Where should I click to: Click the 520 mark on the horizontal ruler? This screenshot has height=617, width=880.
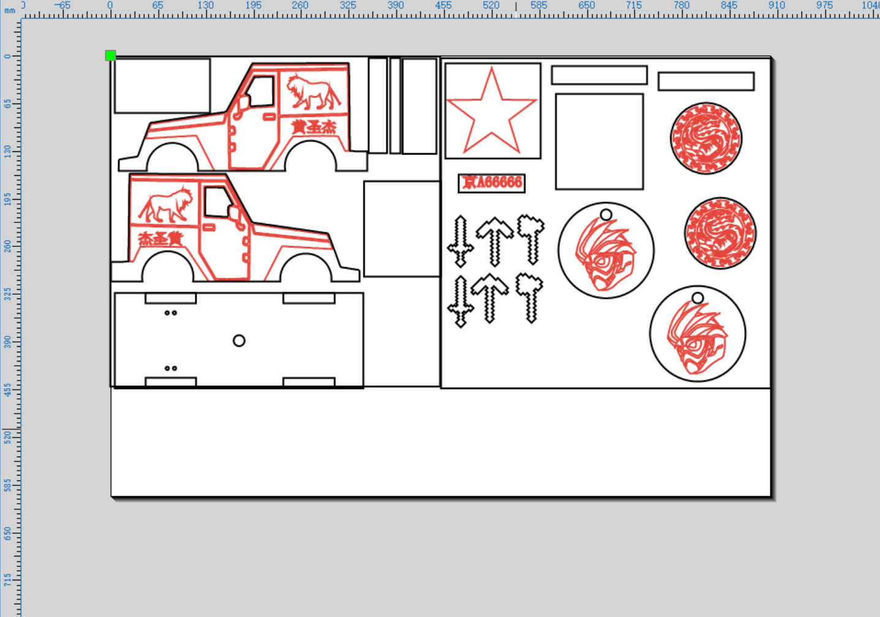click(x=491, y=5)
